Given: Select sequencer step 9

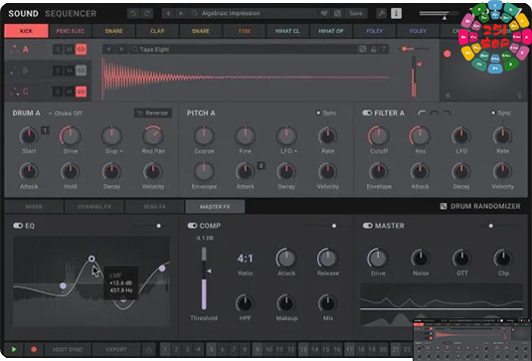Looking at the screenshot, I should tap(258, 349).
